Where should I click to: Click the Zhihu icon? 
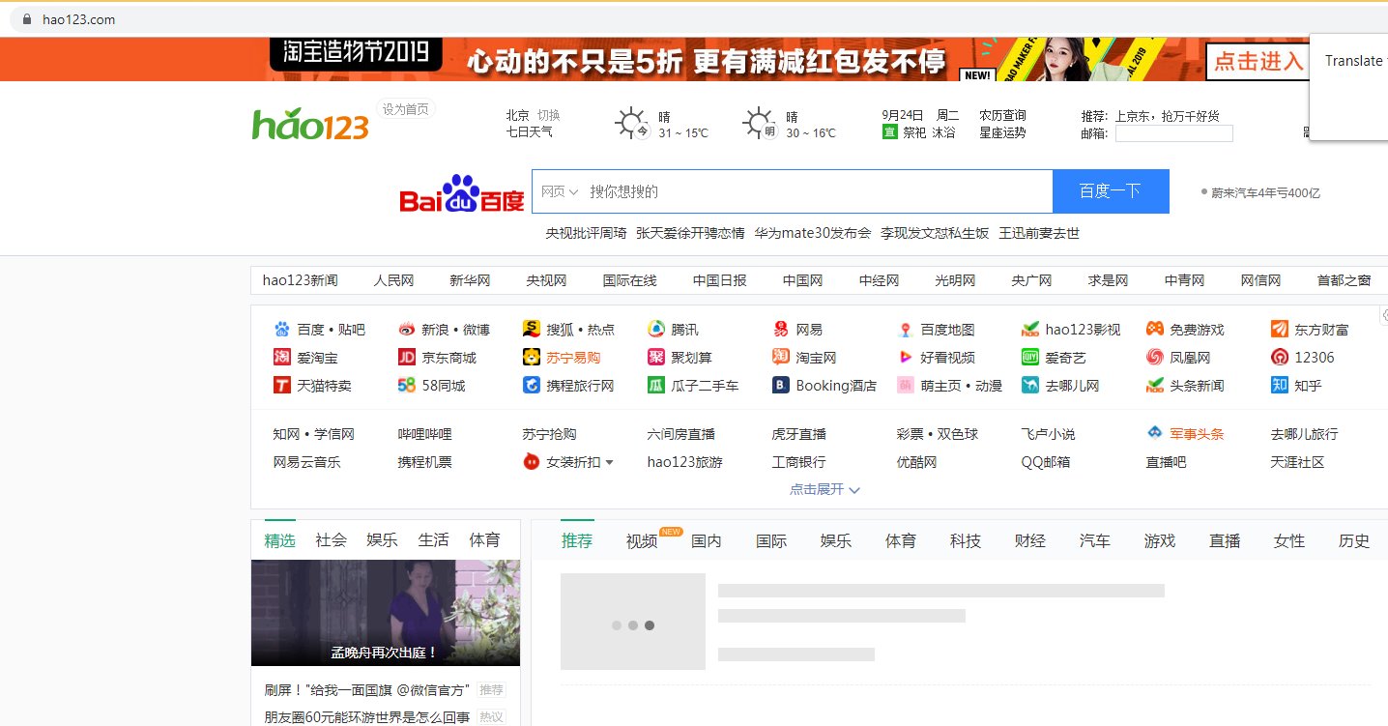tap(1279, 386)
